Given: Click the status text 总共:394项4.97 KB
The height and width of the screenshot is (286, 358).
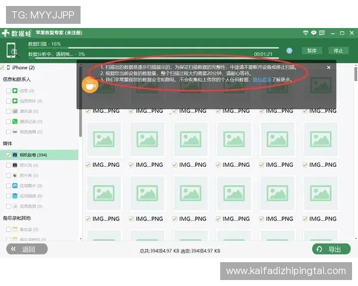Looking at the screenshot, I should (x=159, y=251).
